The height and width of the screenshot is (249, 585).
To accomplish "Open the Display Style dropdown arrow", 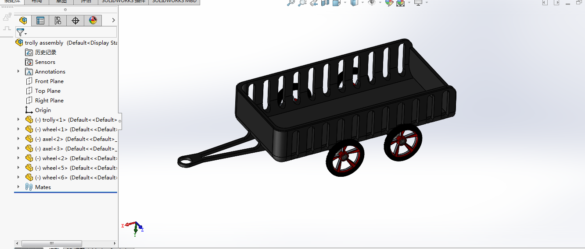I will [x=362, y=3].
